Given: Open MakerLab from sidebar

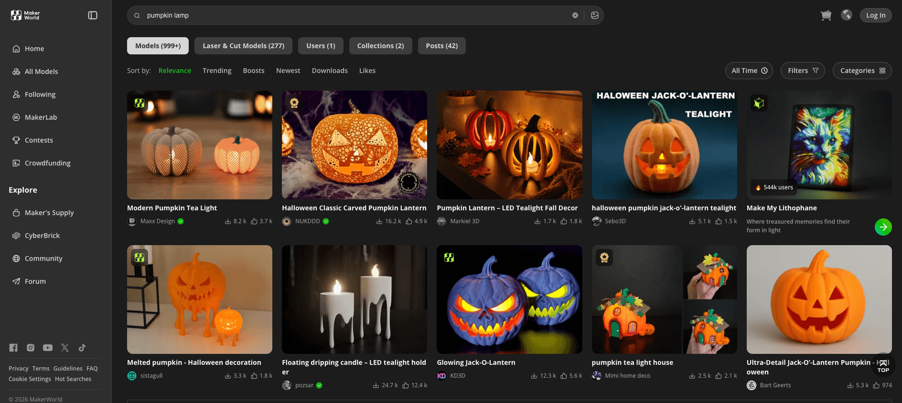Looking at the screenshot, I should click(41, 117).
